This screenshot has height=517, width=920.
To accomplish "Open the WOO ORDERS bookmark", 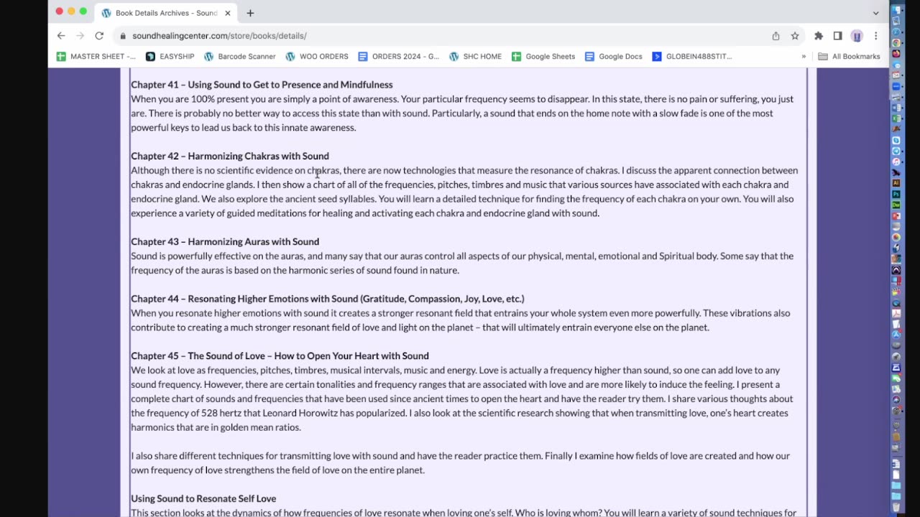I will pos(317,57).
